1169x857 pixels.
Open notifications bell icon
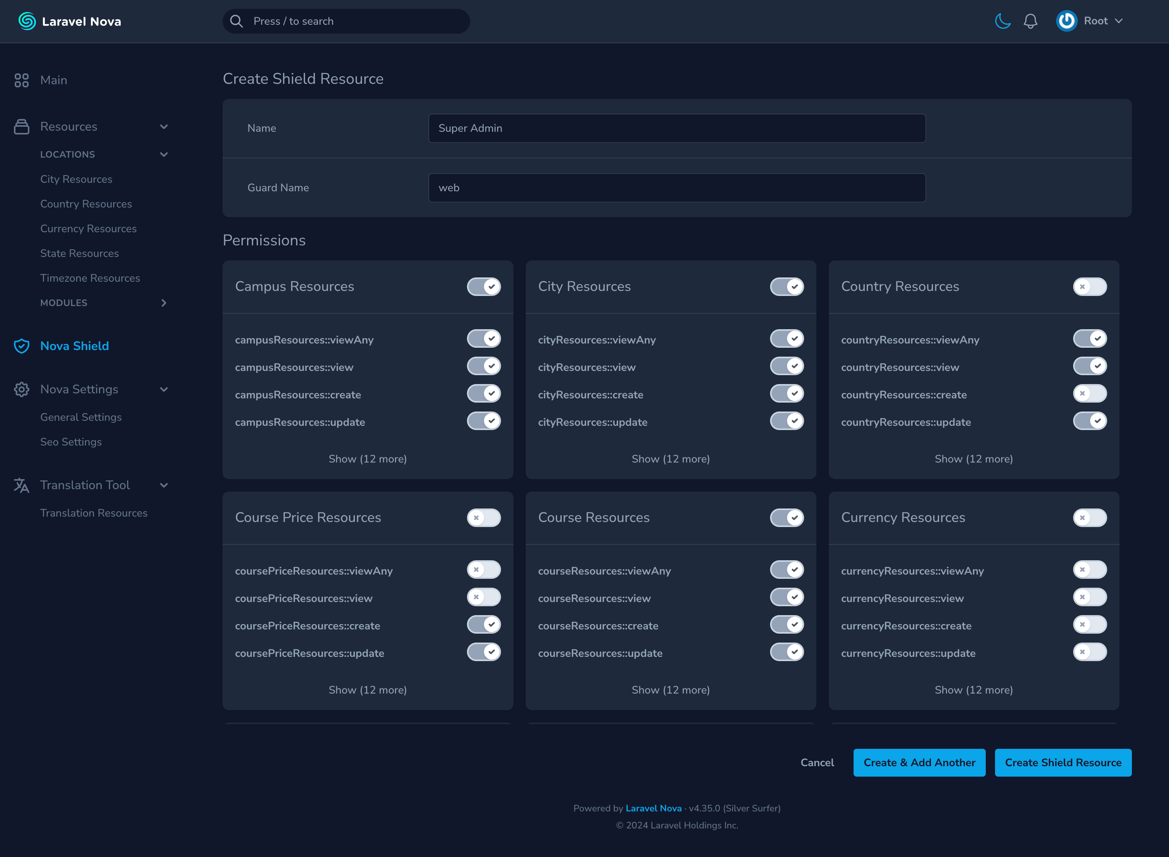point(1030,21)
